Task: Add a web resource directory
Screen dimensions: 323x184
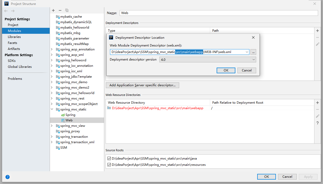Action: click(318, 103)
